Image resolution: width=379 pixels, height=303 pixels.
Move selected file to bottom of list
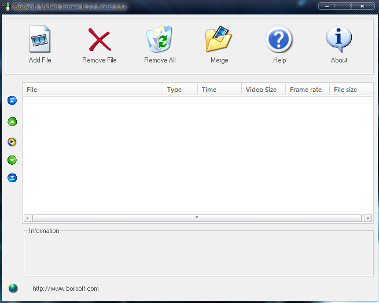point(12,178)
